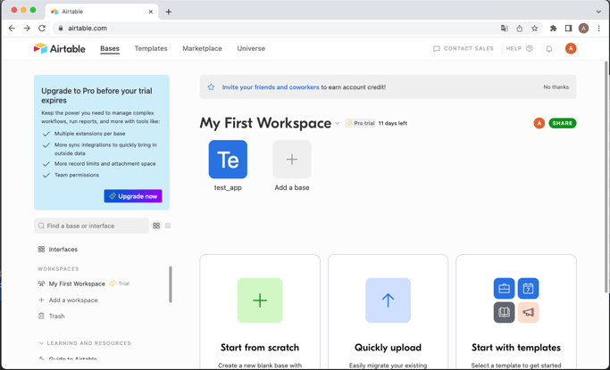Click the share page icon in address bar
The width and height of the screenshot is (610, 370).
coord(520,28)
